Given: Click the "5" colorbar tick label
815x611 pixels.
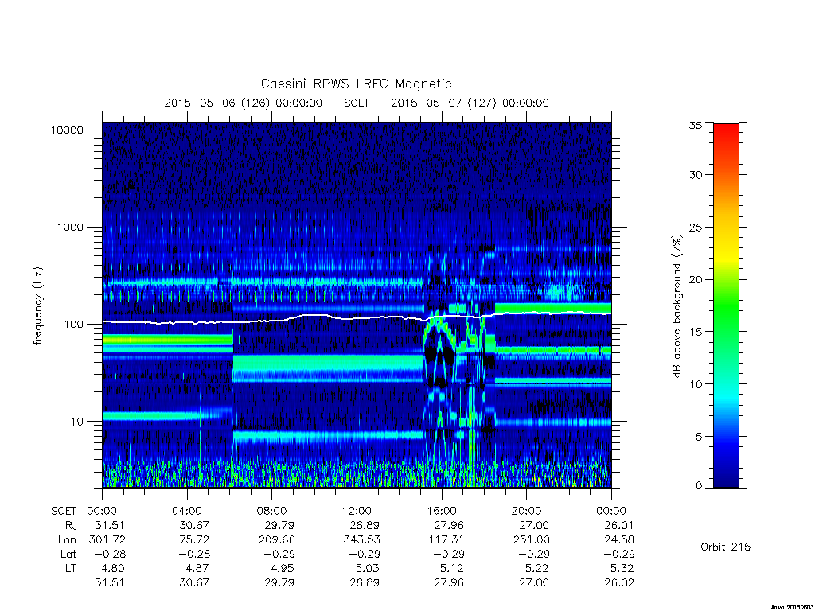Looking at the screenshot, I should click(x=699, y=437).
